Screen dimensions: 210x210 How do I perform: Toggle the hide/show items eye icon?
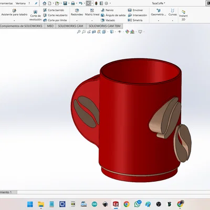[x=120, y=31]
